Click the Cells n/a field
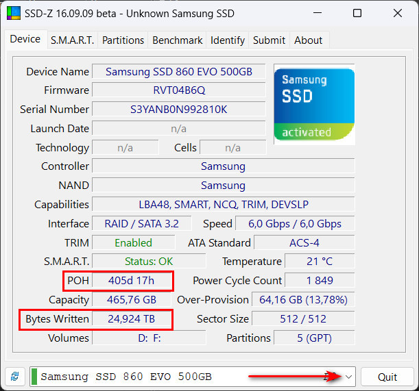The image size is (419, 391). (x=233, y=148)
